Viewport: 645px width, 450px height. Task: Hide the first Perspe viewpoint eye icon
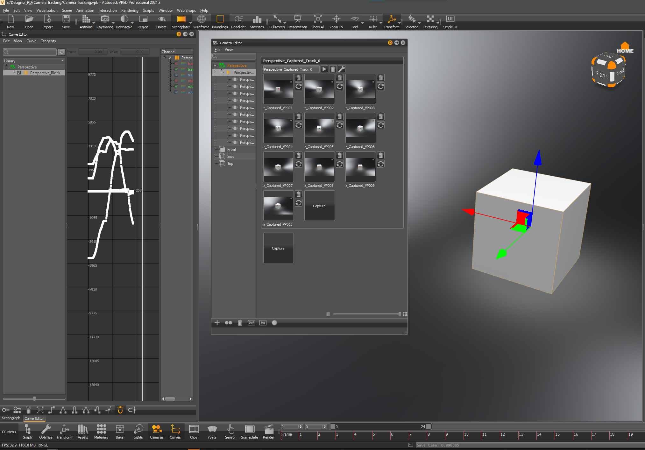(235, 80)
